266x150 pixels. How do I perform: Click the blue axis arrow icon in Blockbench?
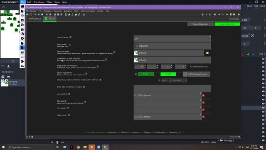pyautogui.click(x=254, y=55)
